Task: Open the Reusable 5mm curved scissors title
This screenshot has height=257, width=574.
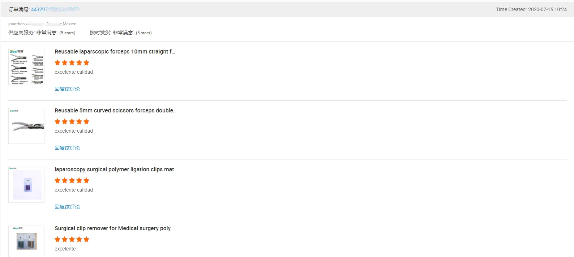Action: [116, 111]
